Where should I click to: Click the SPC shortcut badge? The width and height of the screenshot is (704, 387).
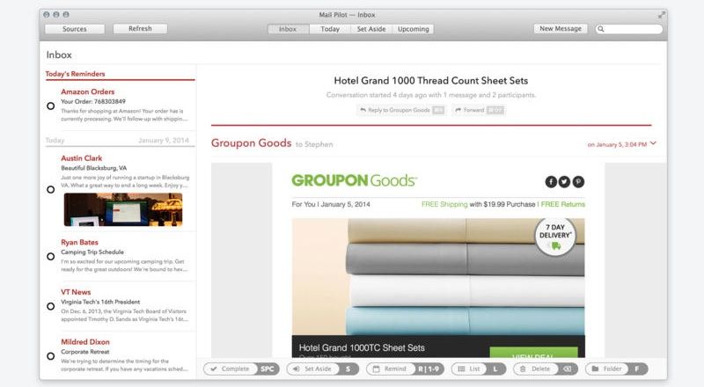268,369
